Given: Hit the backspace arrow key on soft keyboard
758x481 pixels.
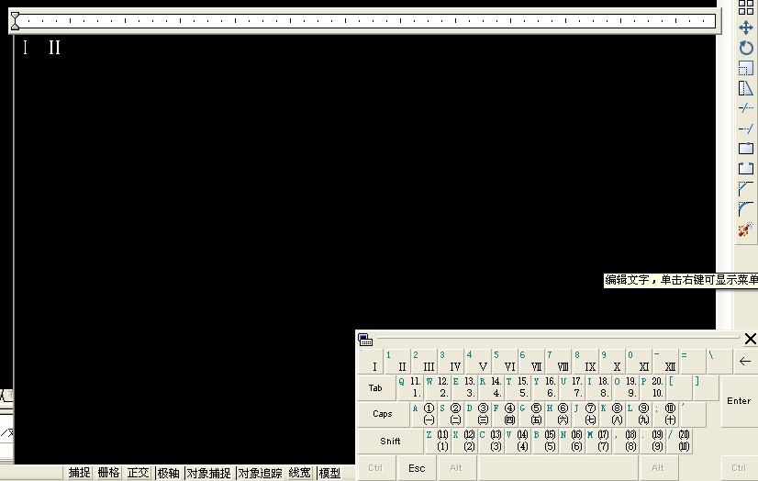Looking at the screenshot, I should pos(745,361).
